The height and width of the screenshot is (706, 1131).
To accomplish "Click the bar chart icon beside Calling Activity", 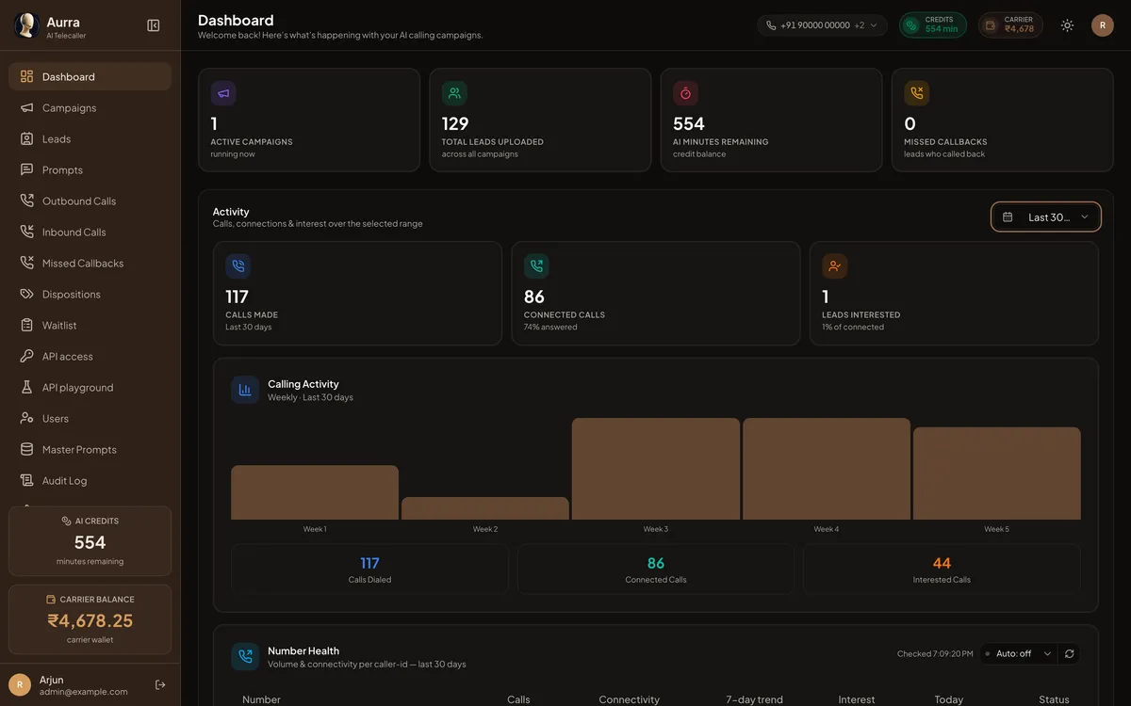I will [x=245, y=390].
